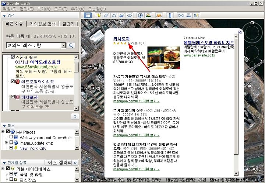265x183 pixels.
Task: Click 리뷰 70개 review count
Action: [138, 43]
